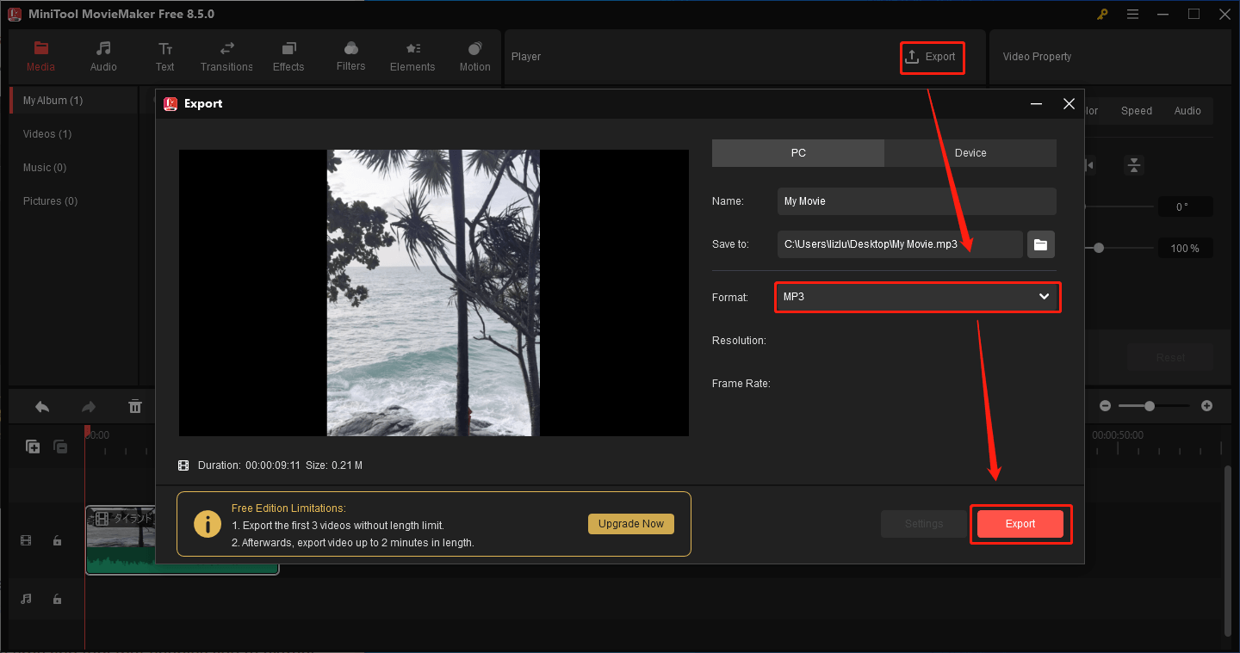Image resolution: width=1240 pixels, height=653 pixels.
Task: Click the timeline zoom slider
Action: click(x=1152, y=405)
